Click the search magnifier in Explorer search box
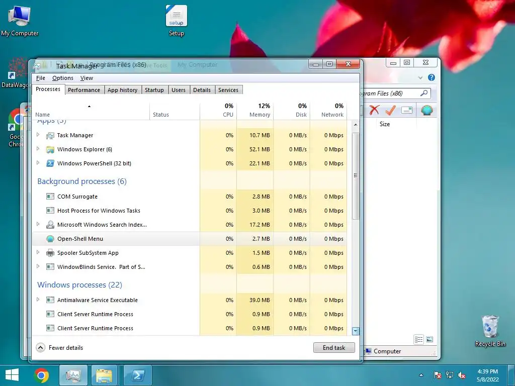 pyautogui.click(x=424, y=93)
